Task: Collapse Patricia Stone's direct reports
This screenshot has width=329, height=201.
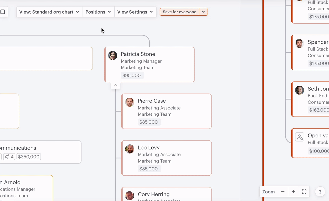Action: tap(115, 85)
